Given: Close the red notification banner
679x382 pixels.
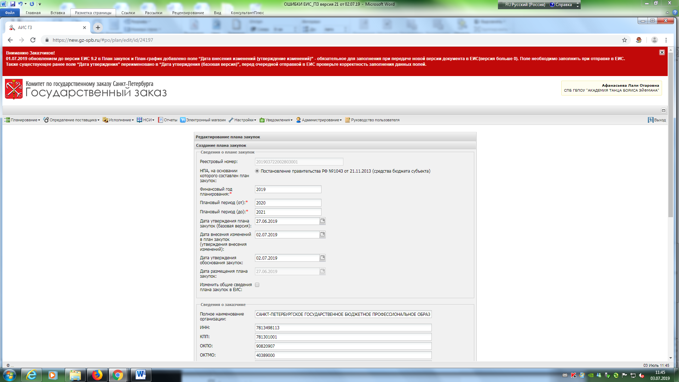Looking at the screenshot, I should point(662,52).
